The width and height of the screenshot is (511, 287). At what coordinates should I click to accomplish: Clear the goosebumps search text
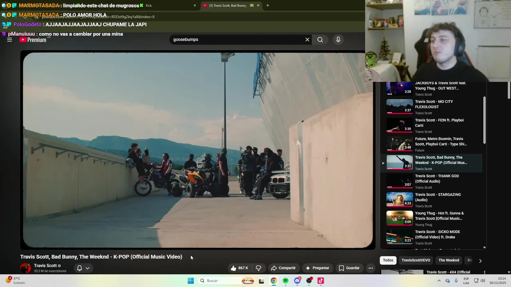coord(307,39)
